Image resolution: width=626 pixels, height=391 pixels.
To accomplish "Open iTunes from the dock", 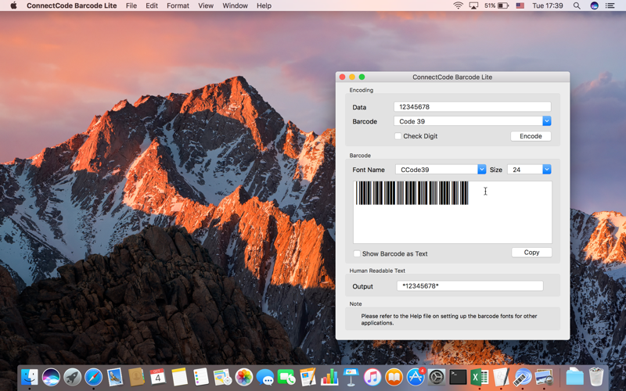I will pyautogui.click(x=372, y=377).
